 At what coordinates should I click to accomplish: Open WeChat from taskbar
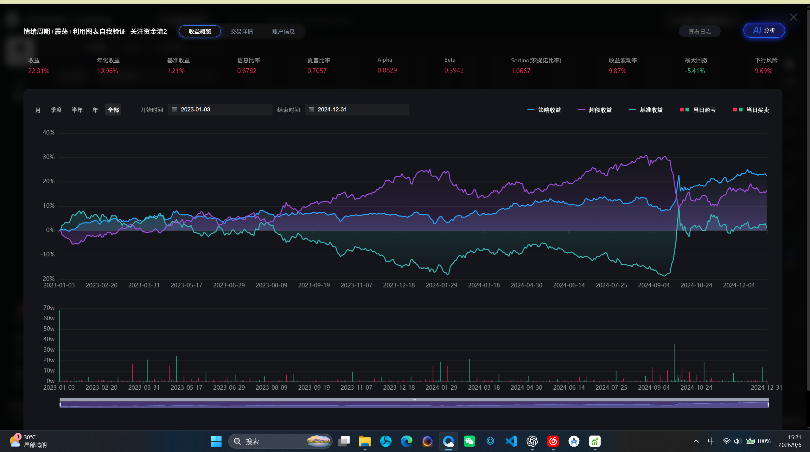(x=469, y=441)
